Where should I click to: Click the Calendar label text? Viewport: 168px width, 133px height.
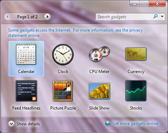click(x=26, y=72)
